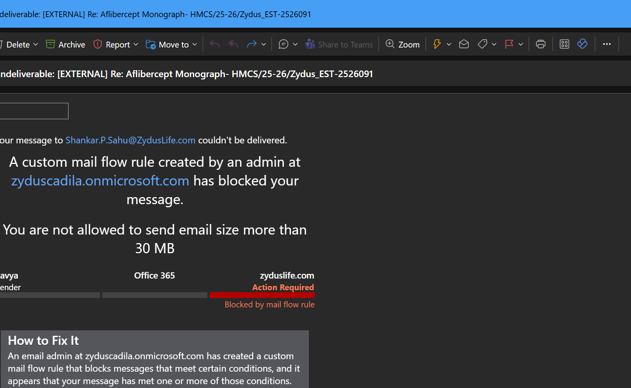Click the Archive toolbar button
The height and width of the screenshot is (388, 631).
point(65,44)
